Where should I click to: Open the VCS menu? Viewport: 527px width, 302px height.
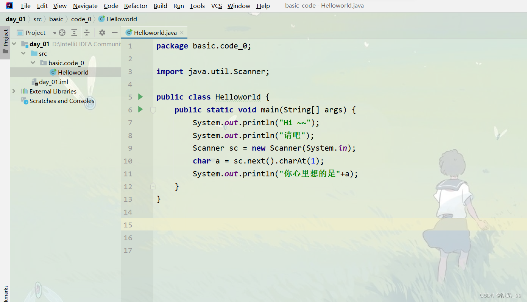click(x=217, y=6)
